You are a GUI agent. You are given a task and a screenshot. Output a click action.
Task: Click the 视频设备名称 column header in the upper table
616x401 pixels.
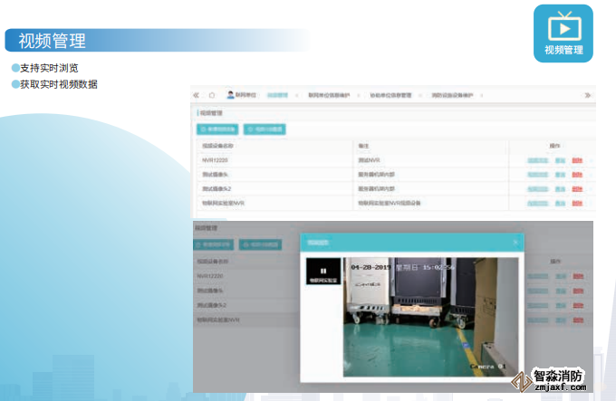coord(220,146)
